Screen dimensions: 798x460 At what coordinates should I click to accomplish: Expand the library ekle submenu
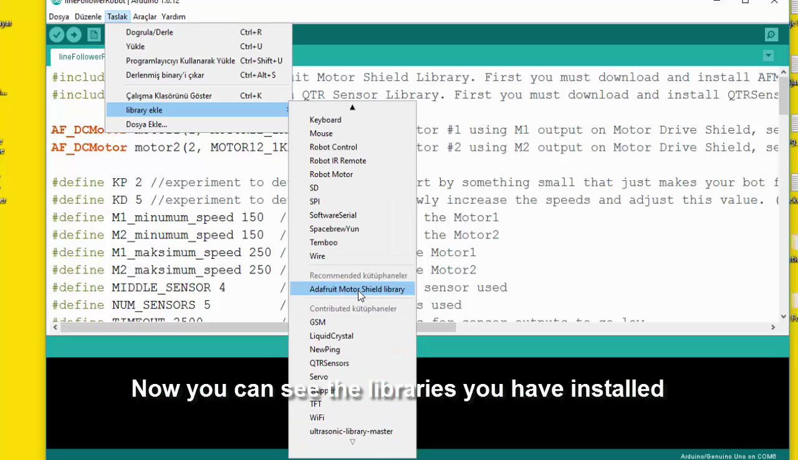(198, 110)
